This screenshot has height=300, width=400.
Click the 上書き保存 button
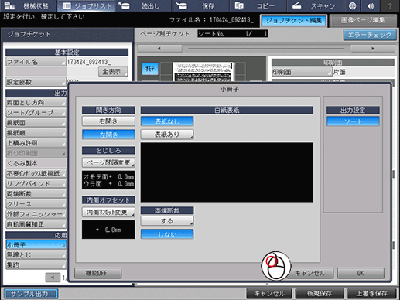pyautogui.click(x=371, y=294)
